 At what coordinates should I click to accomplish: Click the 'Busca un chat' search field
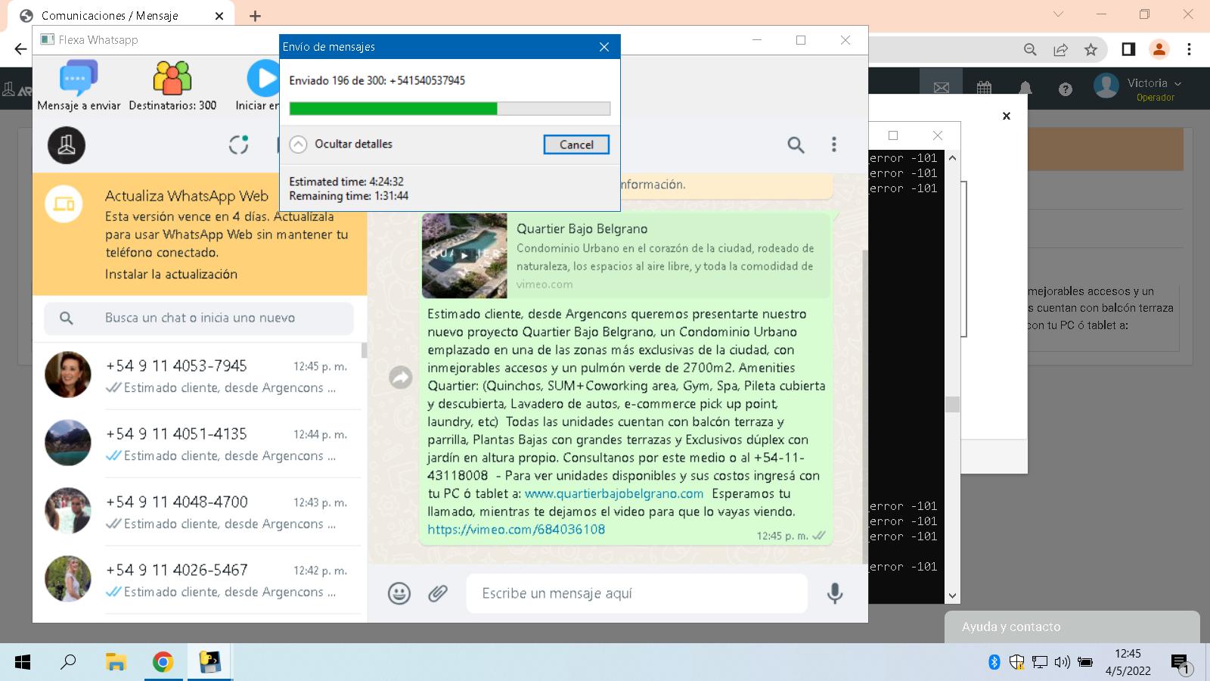point(199,319)
